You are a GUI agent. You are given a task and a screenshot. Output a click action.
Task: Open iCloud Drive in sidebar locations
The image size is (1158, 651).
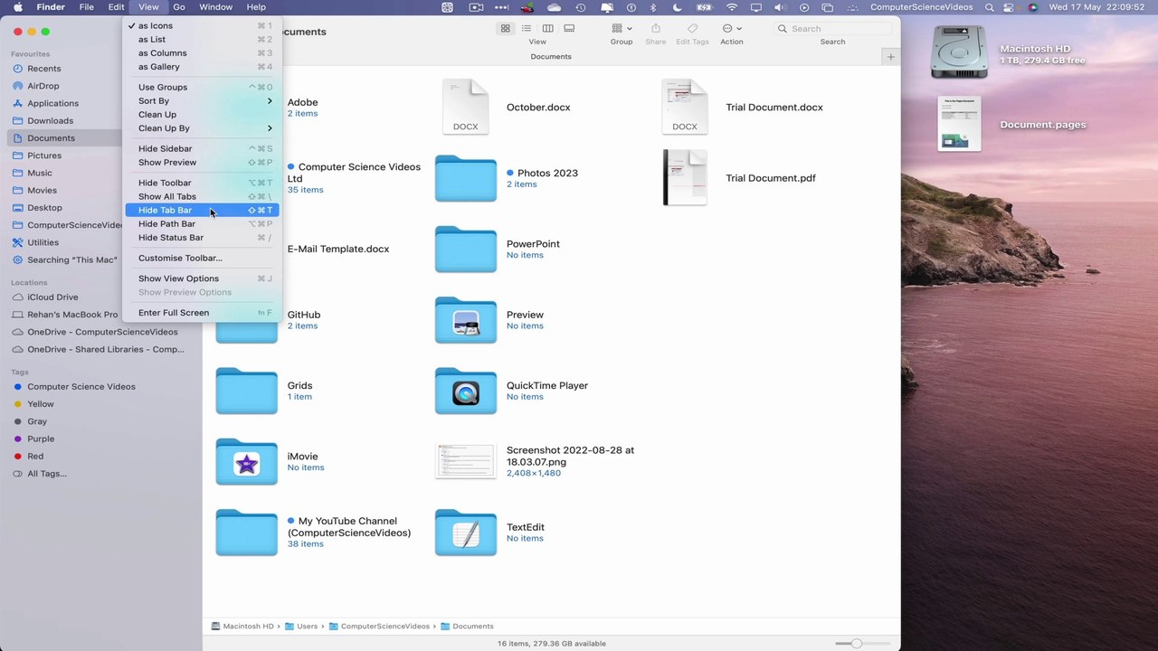52,297
